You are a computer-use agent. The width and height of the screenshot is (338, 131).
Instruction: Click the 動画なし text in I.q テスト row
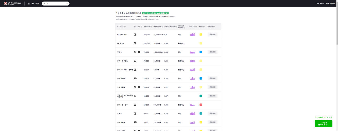181,43
